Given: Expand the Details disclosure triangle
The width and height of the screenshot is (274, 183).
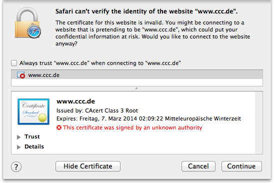Looking at the screenshot, I should [18, 147].
